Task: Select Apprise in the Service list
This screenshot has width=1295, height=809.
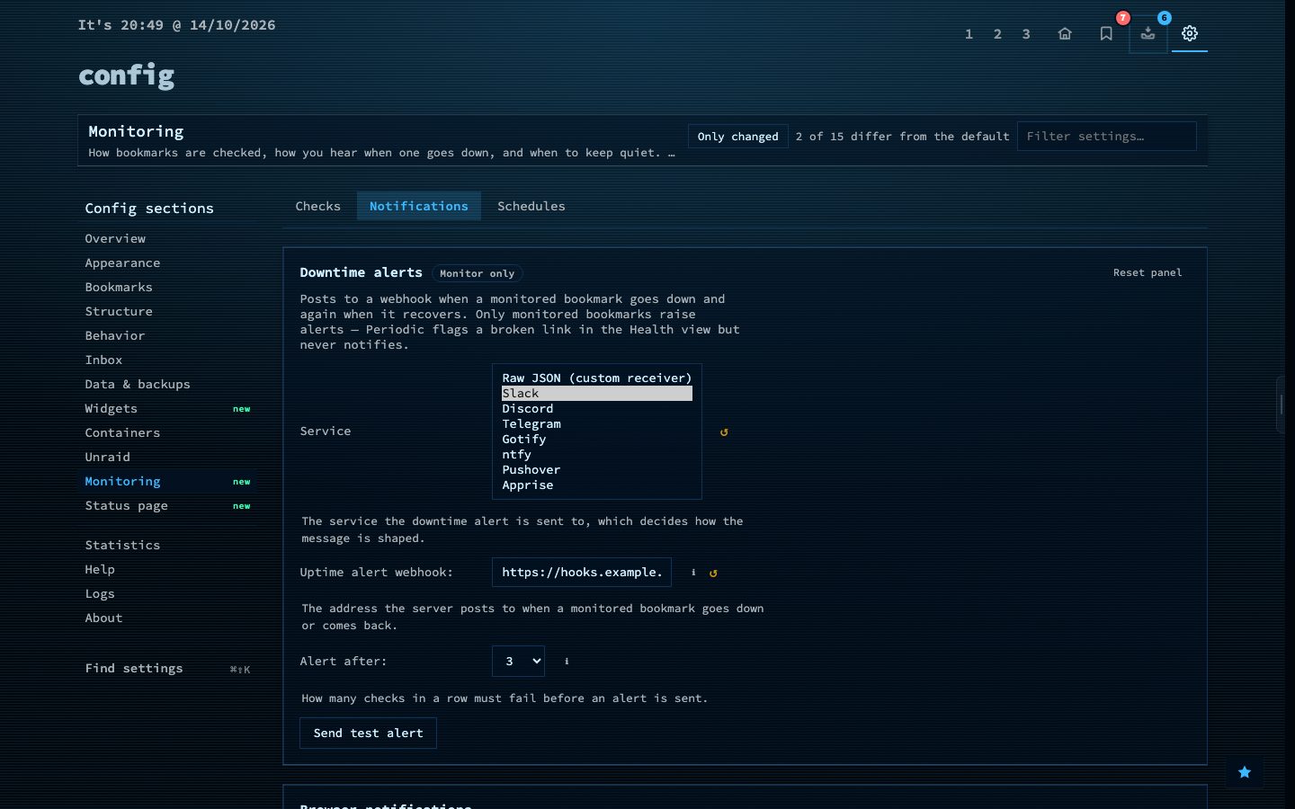Action: pyautogui.click(x=597, y=485)
